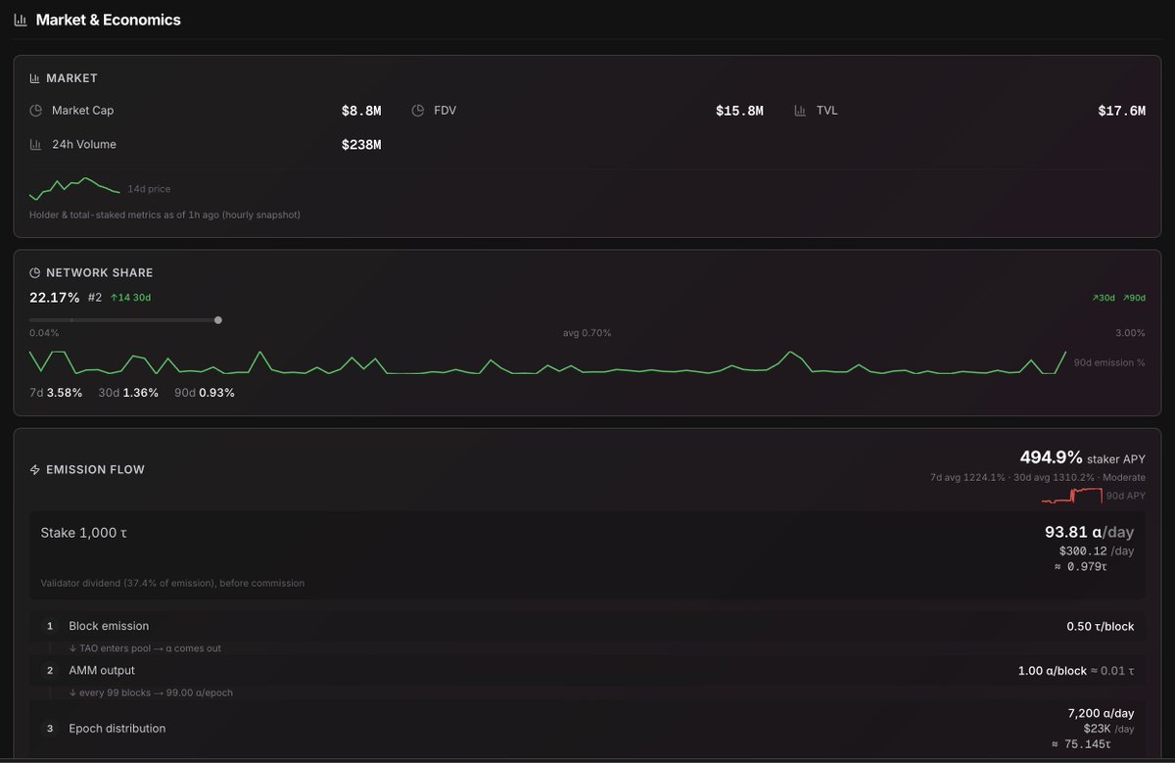This screenshot has height=763, width=1175.
Task: Click the 7d 3.58% stat
Action: pyautogui.click(x=56, y=393)
